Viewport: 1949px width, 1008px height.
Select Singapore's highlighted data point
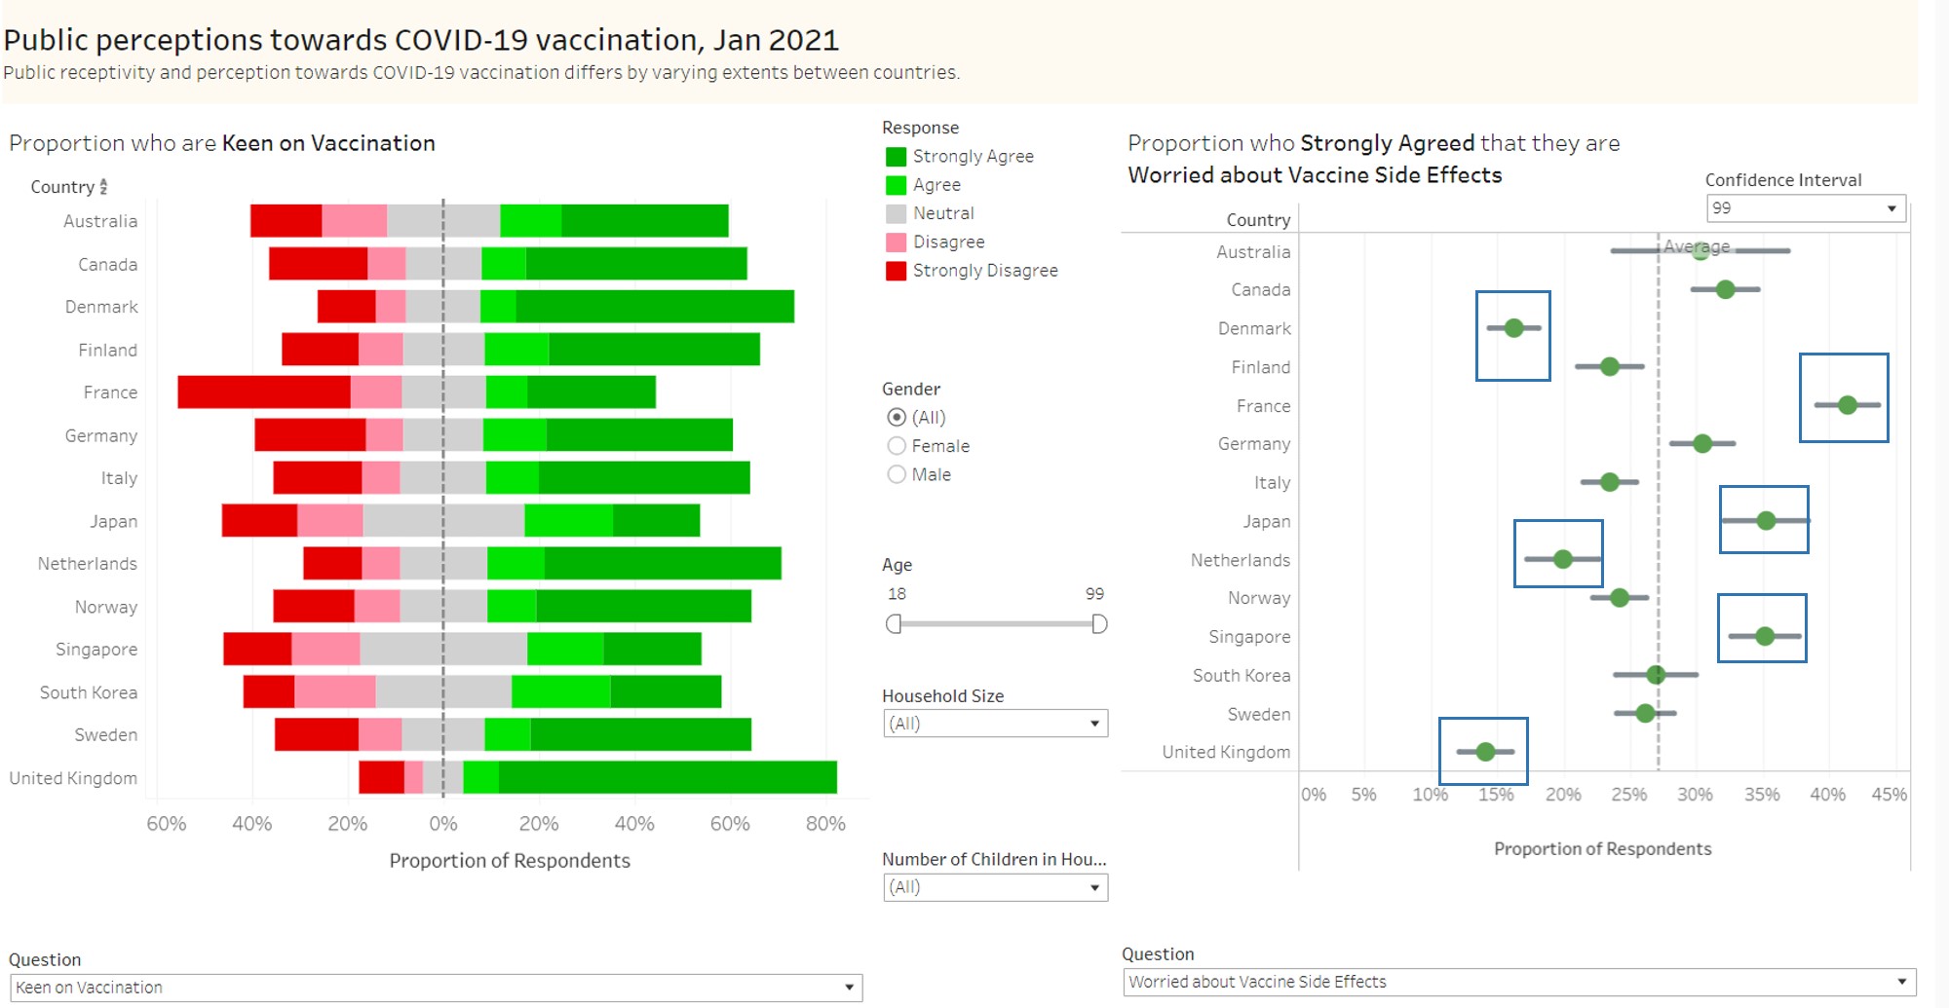click(x=1764, y=635)
